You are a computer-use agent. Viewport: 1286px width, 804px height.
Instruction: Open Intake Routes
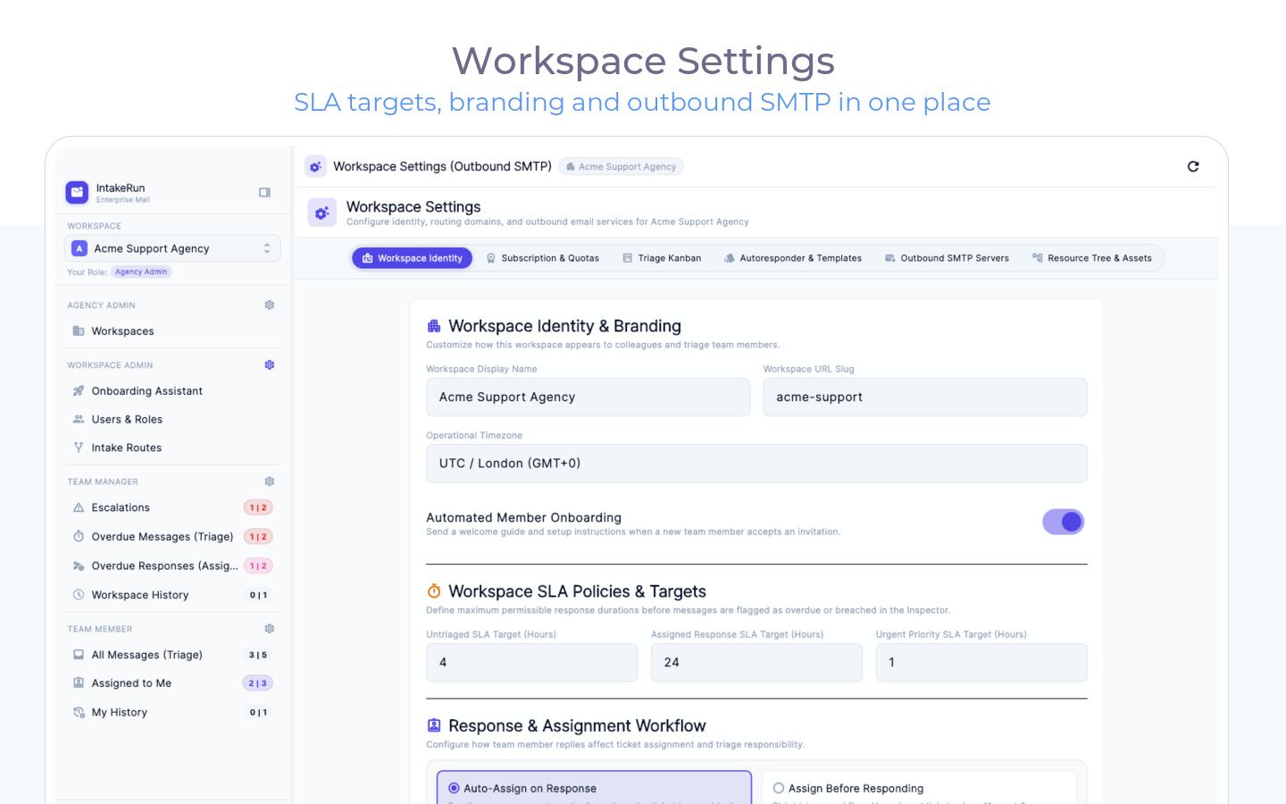[172, 448]
